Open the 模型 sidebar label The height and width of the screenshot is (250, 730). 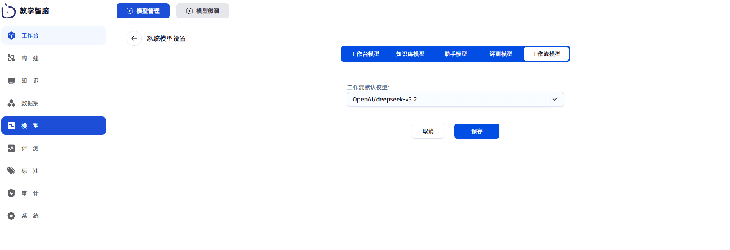click(30, 126)
